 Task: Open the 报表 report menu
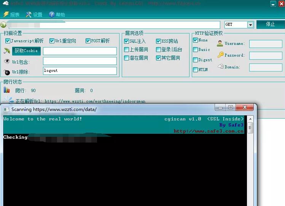coord(11,14)
